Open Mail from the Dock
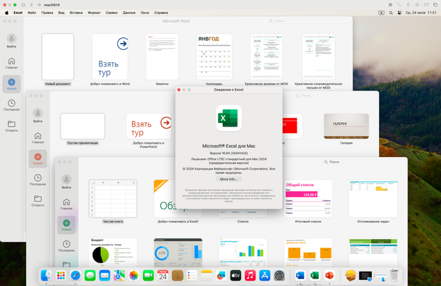 coord(105,276)
